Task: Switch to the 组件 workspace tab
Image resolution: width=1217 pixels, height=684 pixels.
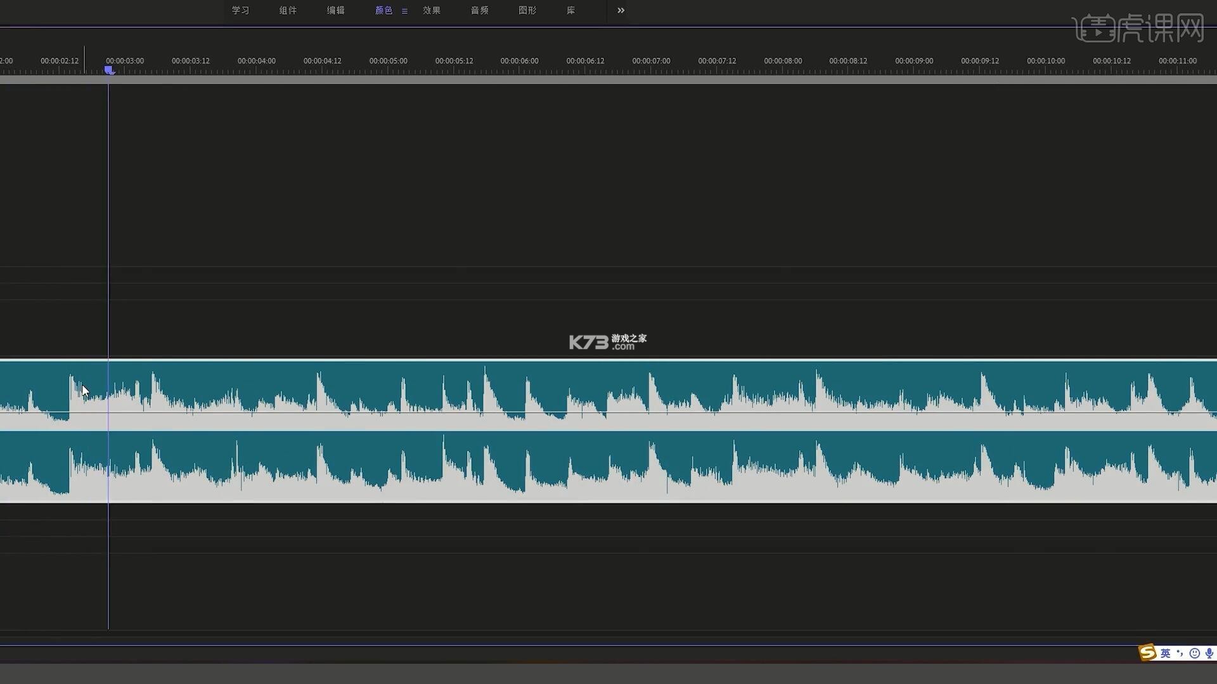Action: click(288, 10)
